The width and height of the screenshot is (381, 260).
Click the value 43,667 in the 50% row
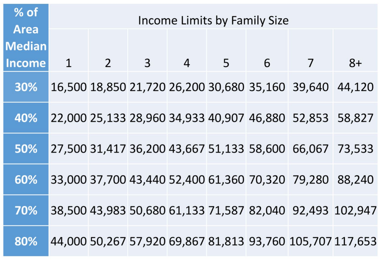tap(187, 149)
